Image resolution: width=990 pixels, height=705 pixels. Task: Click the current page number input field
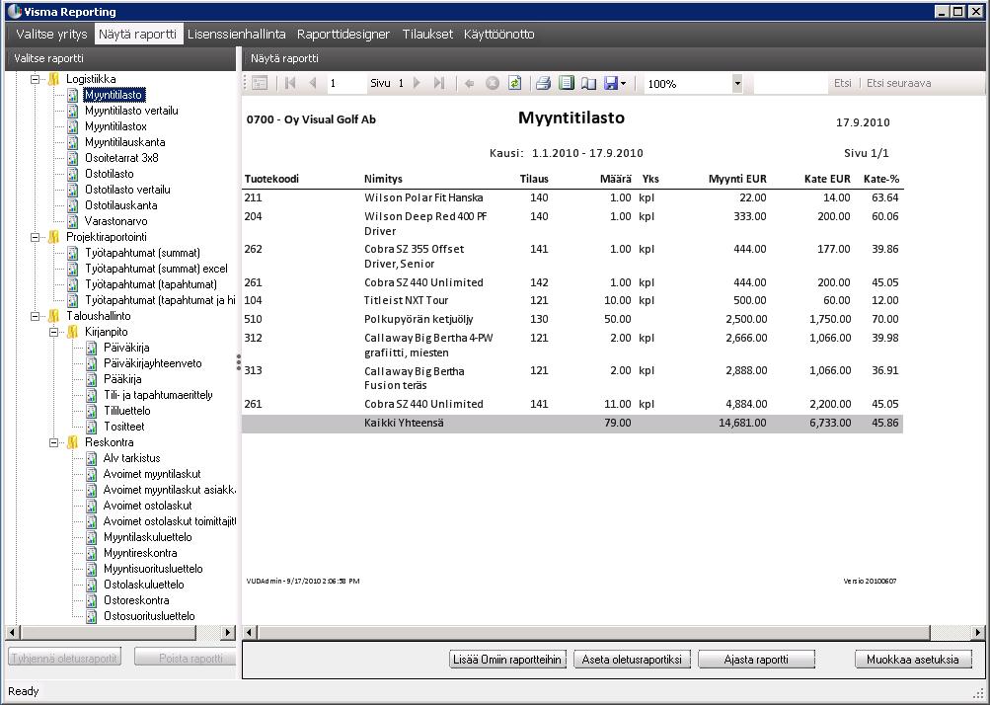(346, 83)
